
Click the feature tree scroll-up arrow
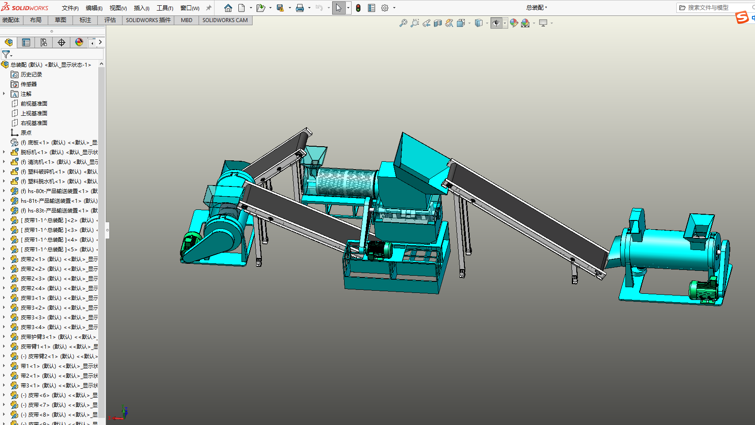click(x=102, y=64)
